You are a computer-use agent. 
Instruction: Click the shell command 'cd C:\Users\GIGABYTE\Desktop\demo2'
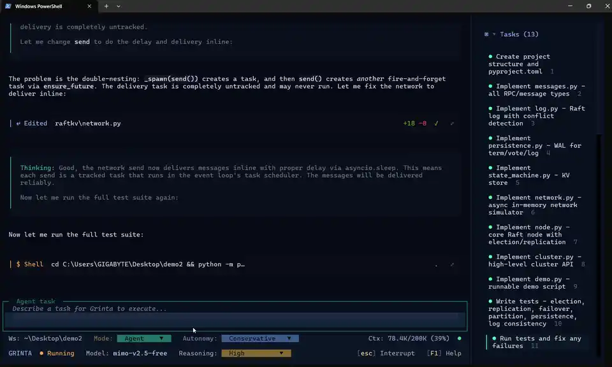[x=117, y=264]
